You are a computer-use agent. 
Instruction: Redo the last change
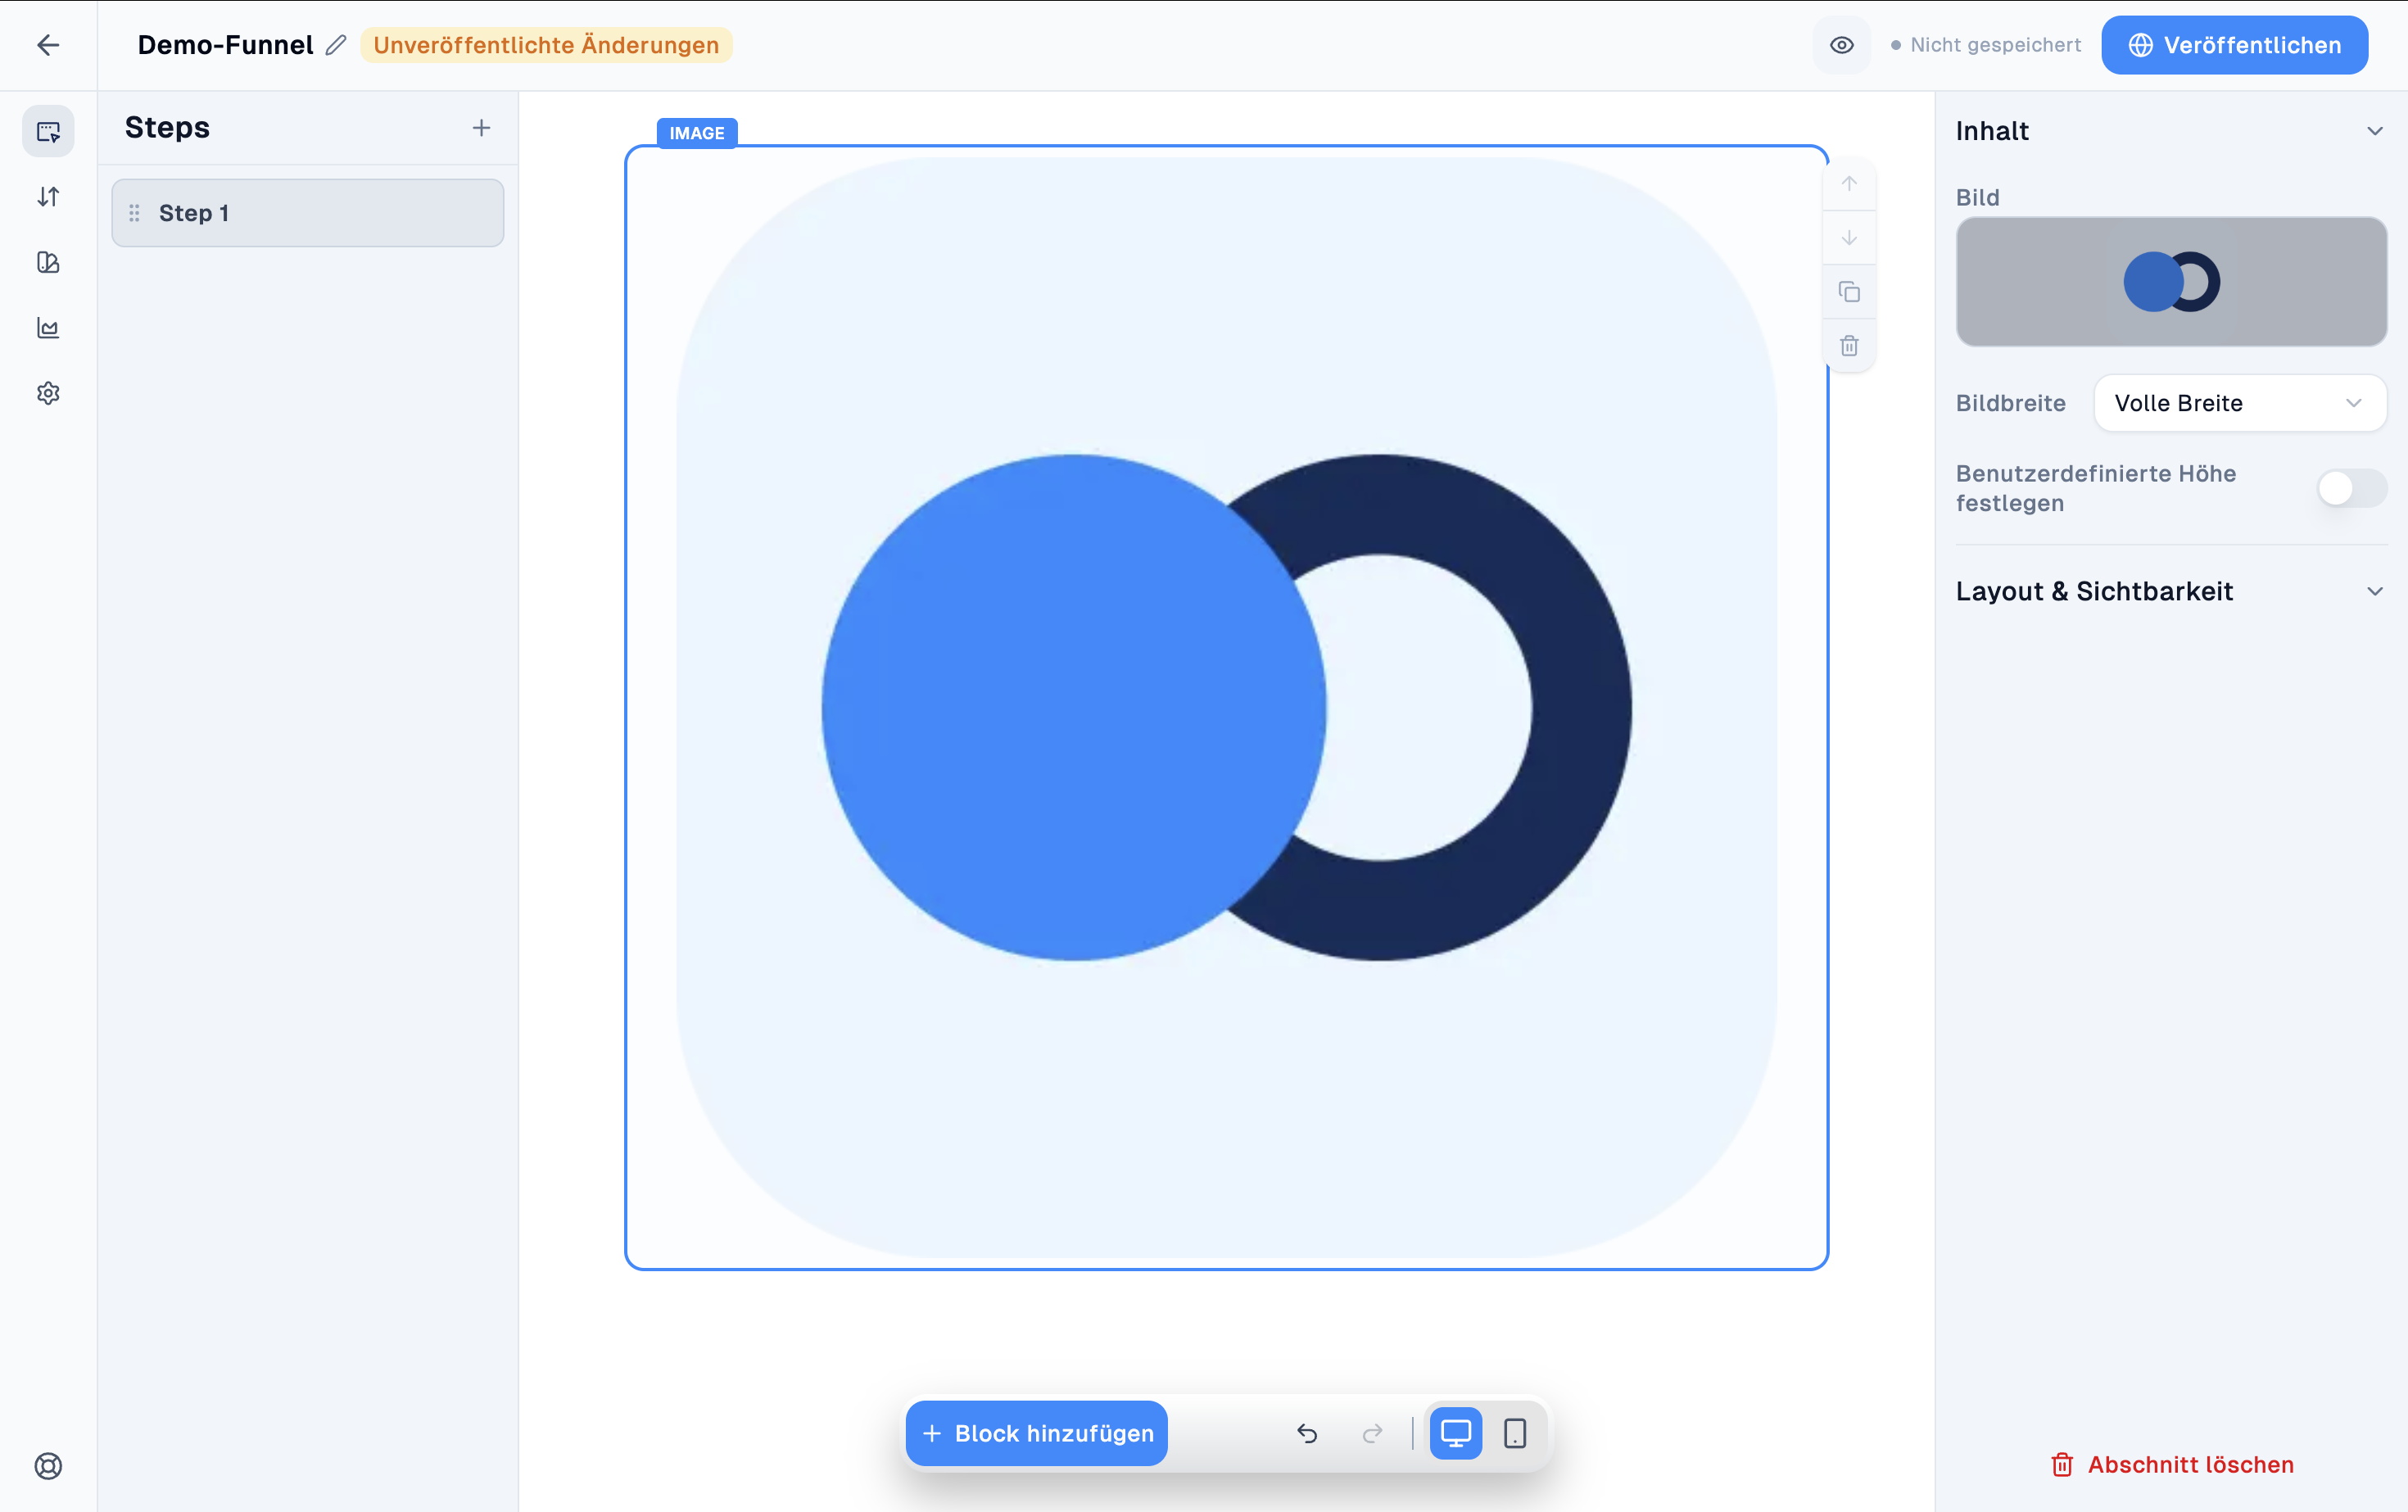coord(1373,1433)
